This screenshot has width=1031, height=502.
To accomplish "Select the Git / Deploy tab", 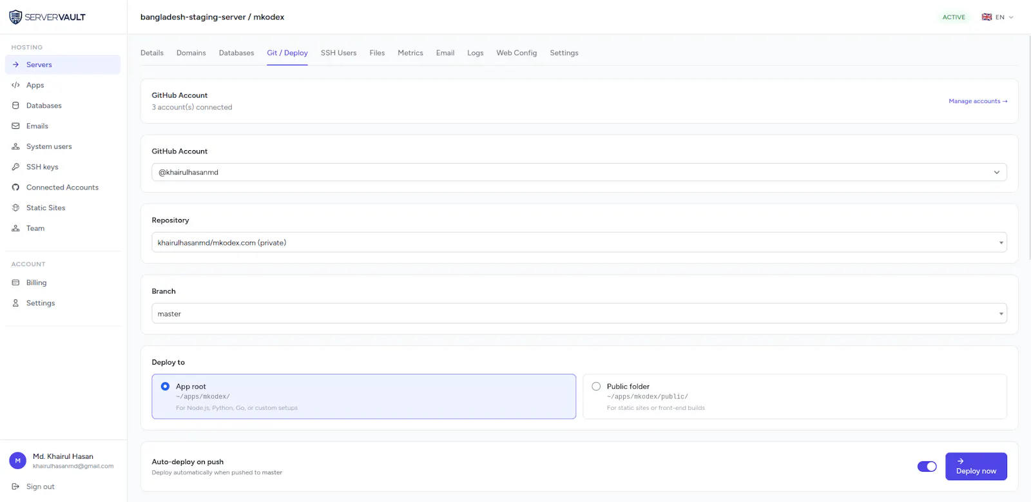I will coord(287,53).
